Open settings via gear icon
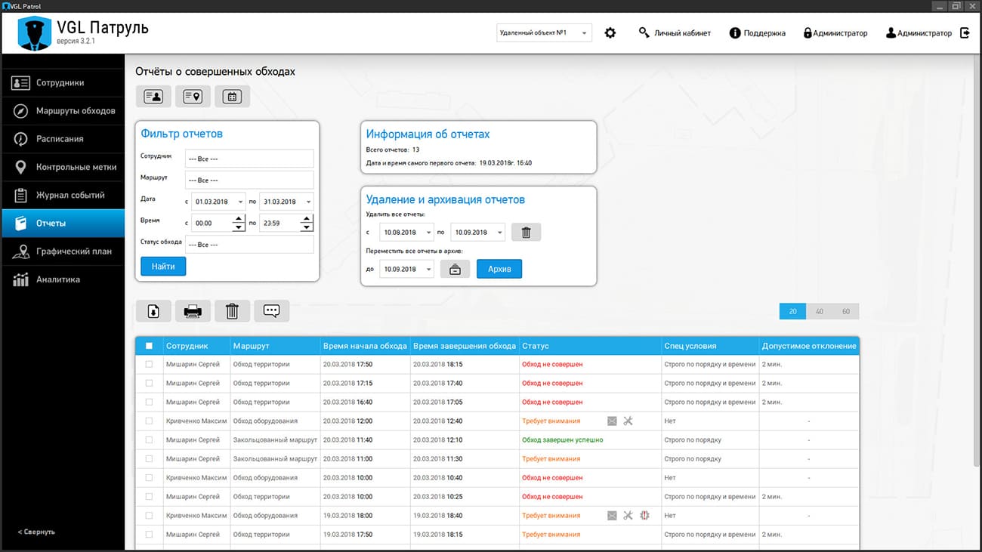This screenshot has width=982, height=552. pos(610,33)
